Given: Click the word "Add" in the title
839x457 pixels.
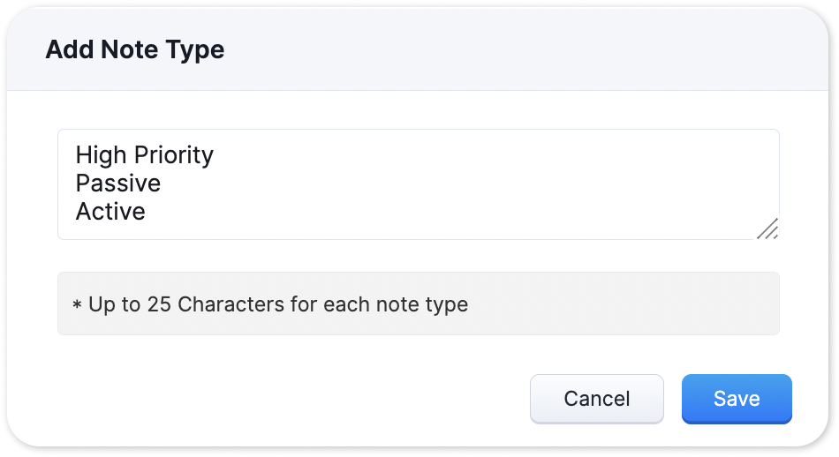Looking at the screenshot, I should coord(68,49).
